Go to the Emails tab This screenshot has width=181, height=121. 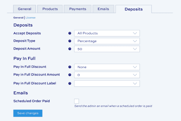(x=103, y=9)
